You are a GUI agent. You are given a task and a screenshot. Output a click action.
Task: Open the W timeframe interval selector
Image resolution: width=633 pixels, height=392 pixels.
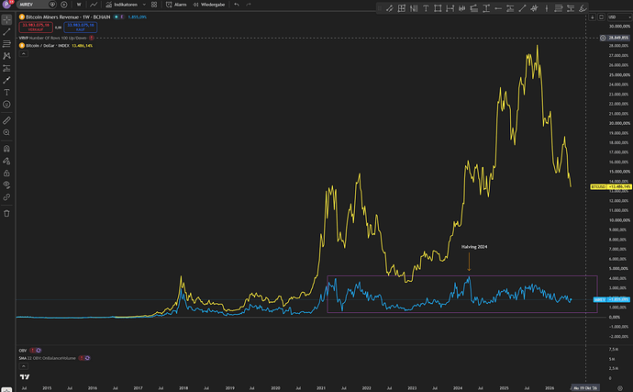pos(79,5)
